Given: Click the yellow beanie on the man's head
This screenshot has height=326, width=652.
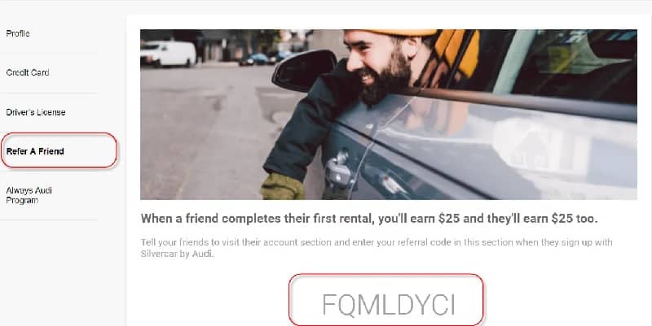Looking at the screenshot, I should coord(401,33).
